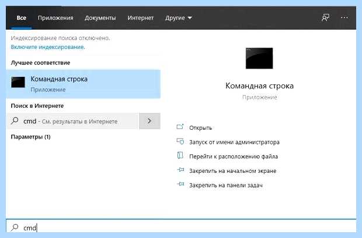Choose Запуск от имени администратора
The image size is (362, 238).
(234, 142)
